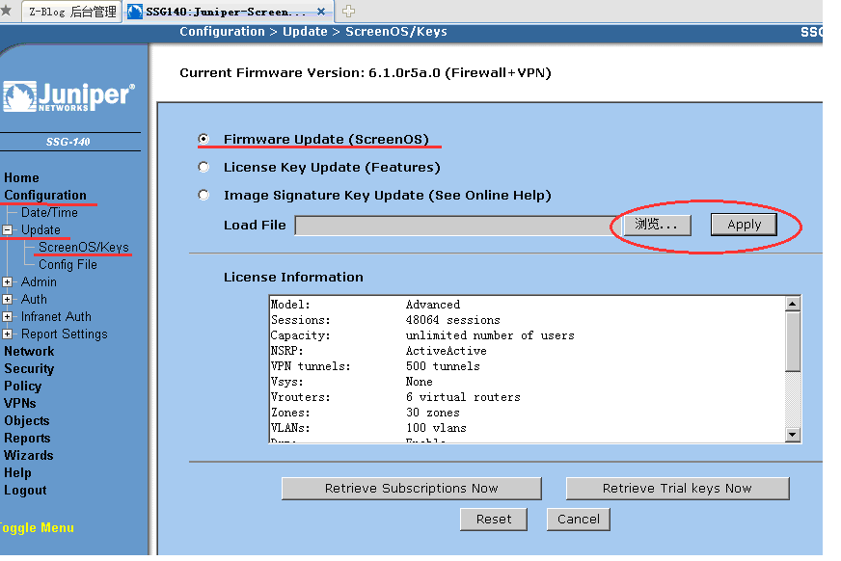Open Date/Time under Configuration
The height and width of the screenshot is (561, 841).
pyautogui.click(x=49, y=213)
